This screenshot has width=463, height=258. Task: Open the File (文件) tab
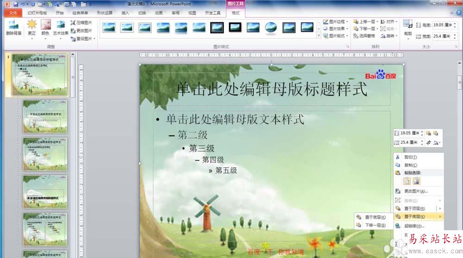click(x=13, y=13)
